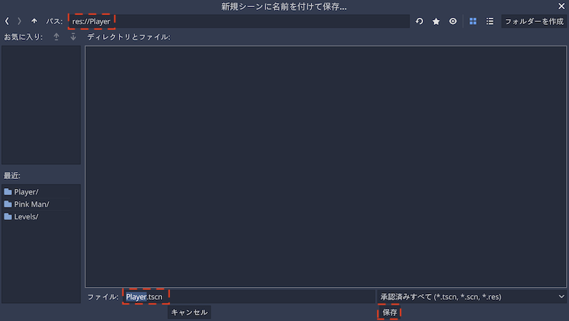Click Levels/ folder icon in recent list
The image size is (569, 321).
8,217
